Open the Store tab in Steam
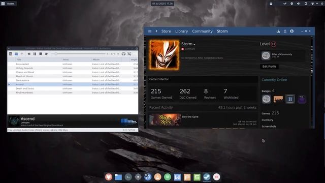This screenshot has height=183, width=325. click(x=166, y=31)
